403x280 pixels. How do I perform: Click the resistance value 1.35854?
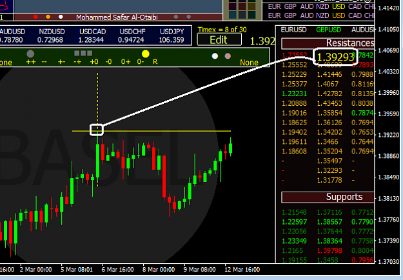pyautogui.click(x=329, y=113)
